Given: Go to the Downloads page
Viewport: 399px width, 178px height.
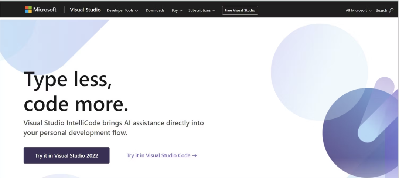Looking at the screenshot, I should point(155,10).
